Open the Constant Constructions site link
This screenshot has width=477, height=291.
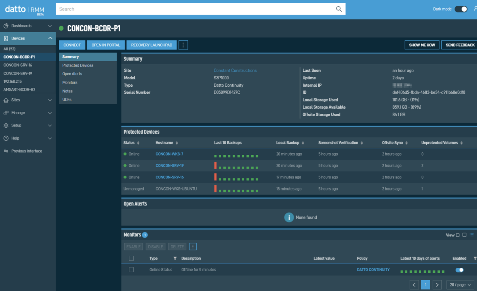235,70
